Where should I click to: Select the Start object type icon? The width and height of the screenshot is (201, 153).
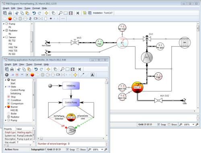click(x=7, y=75)
